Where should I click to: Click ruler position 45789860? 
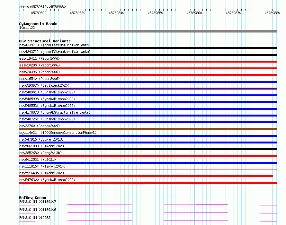[194, 13]
